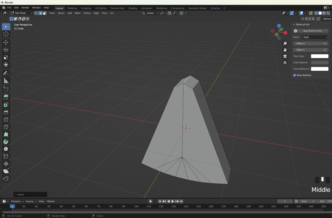The width and height of the screenshot is (332, 218).
Task: Select the Add Cube tool
Action: point(6,89)
